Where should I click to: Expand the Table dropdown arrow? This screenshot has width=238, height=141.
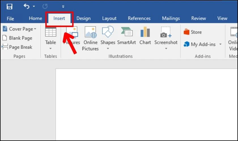click(50, 49)
